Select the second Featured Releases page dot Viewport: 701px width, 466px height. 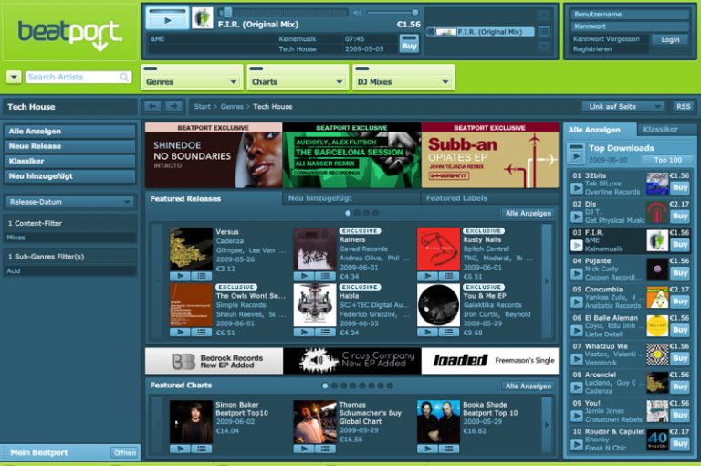[x=357, y=213]
